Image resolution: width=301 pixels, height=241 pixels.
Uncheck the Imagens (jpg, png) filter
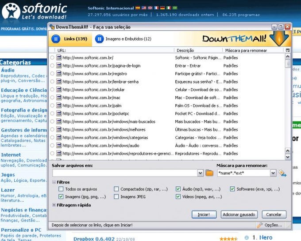pyautogui.click(x=61, y=196)
